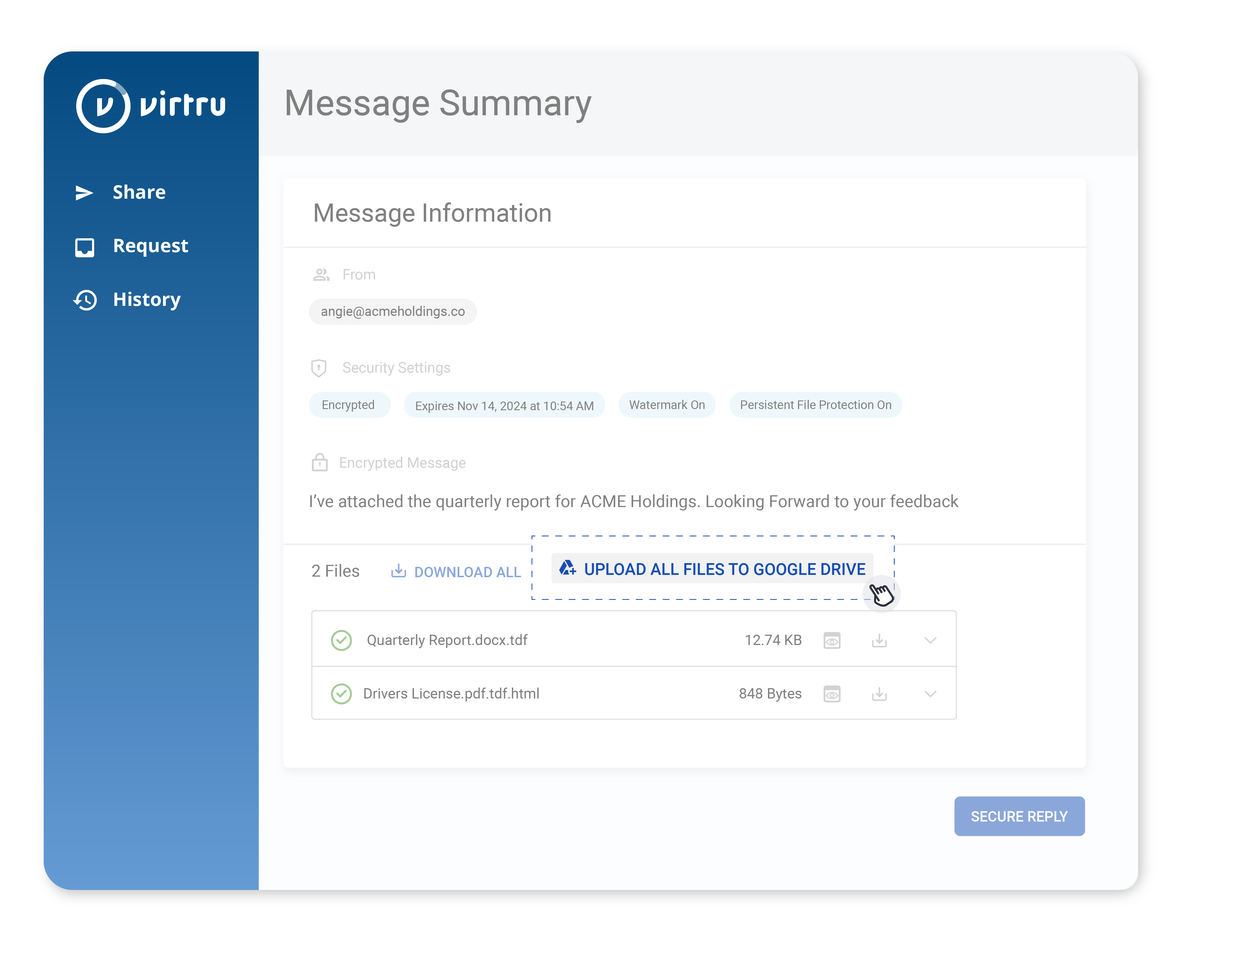Image resolution: width=1234 pixels, height=969 pixels.
Task: Click the Google Drive icon
Action: [567, 569]
